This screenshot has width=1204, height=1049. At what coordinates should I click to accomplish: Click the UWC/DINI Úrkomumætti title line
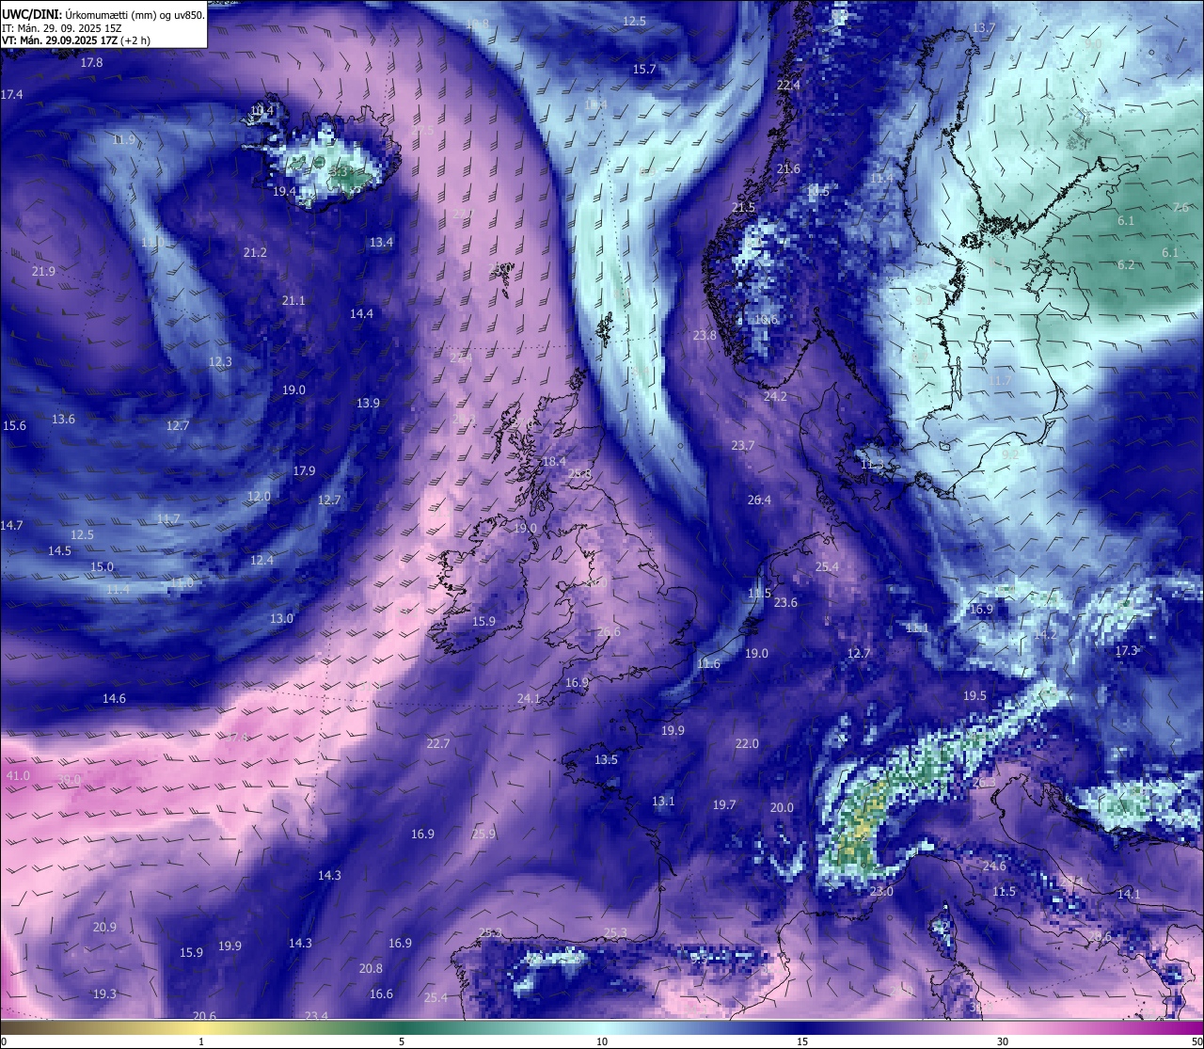[x=103, y=14]
